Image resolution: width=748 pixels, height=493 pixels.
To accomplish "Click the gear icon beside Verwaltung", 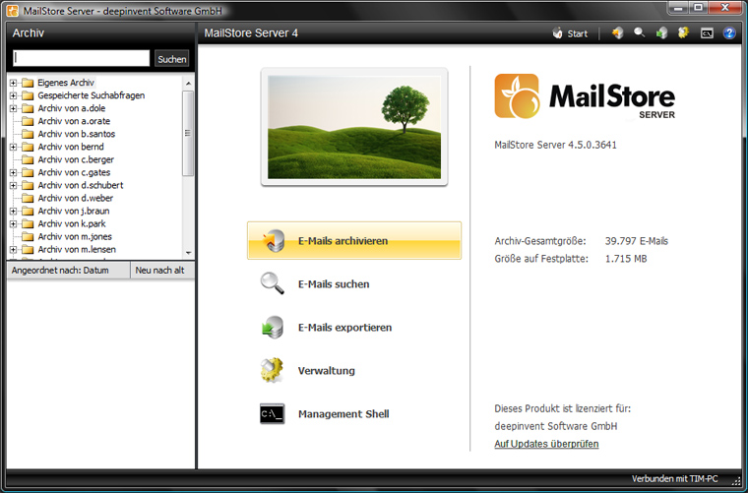I will click(272, 370).
